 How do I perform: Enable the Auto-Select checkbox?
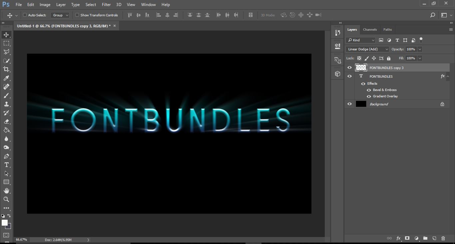[x=25, y=15]
